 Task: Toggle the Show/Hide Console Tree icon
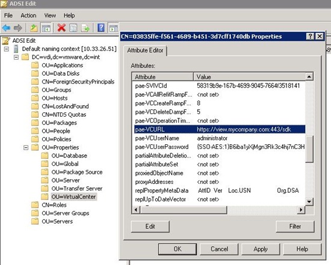point(46,28)
